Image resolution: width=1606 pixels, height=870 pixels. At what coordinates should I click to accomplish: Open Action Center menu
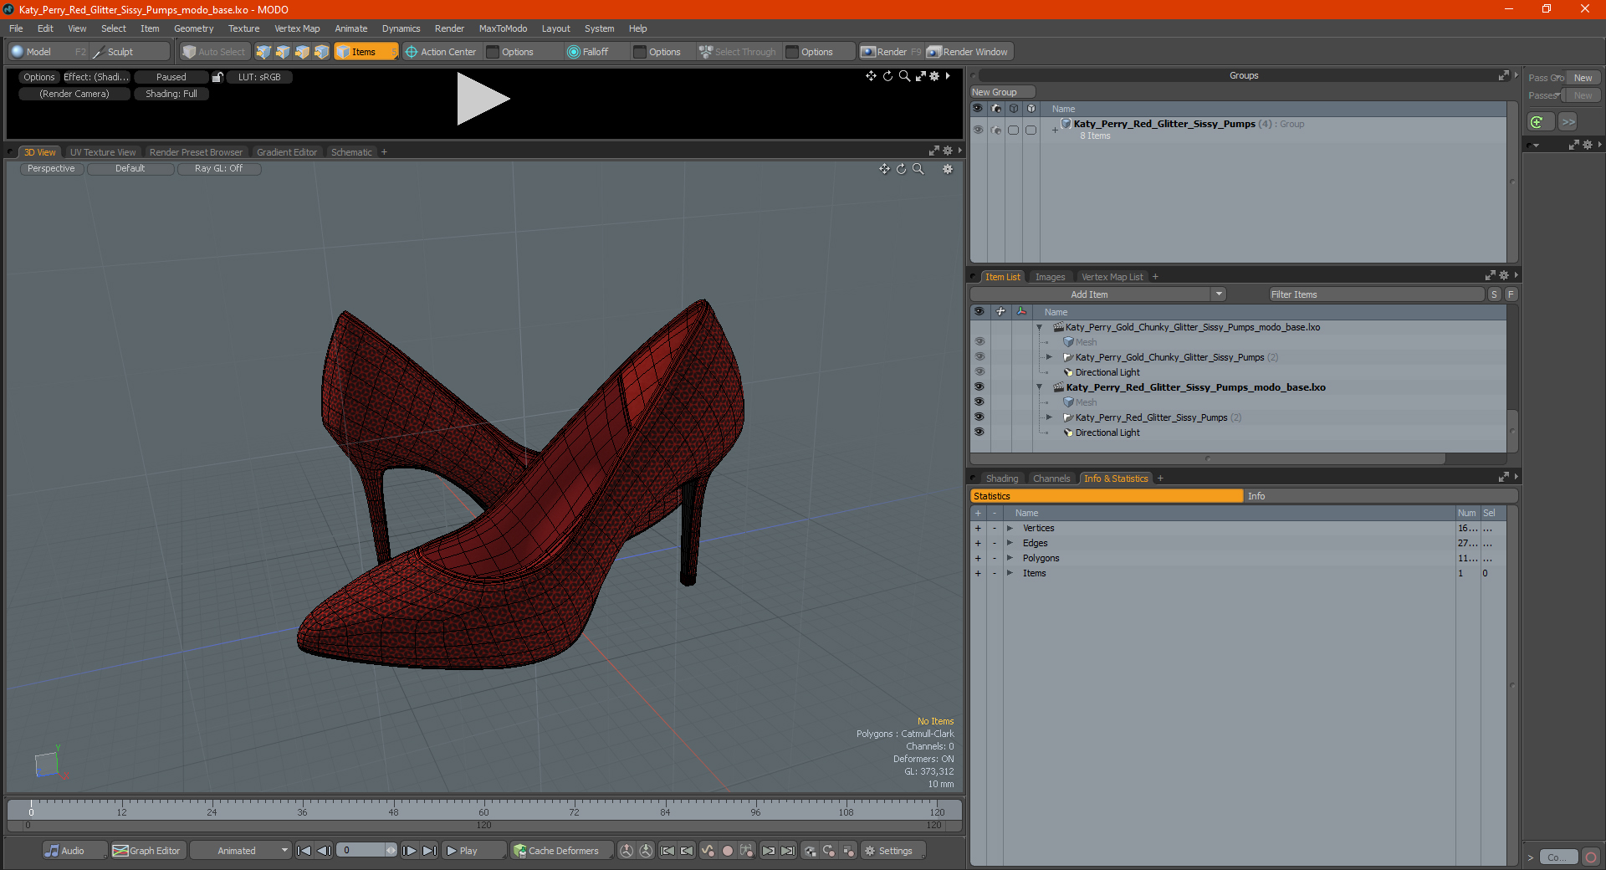click(x=441, y=52)
